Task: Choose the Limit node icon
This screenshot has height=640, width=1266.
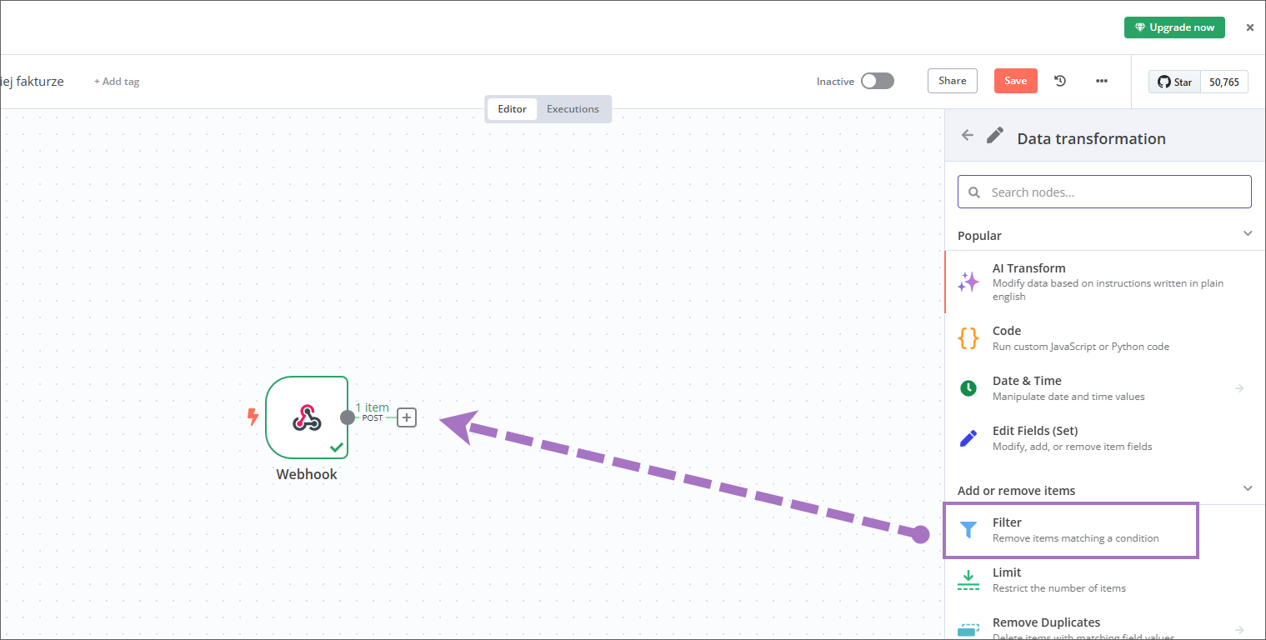Action: point(968,580)
